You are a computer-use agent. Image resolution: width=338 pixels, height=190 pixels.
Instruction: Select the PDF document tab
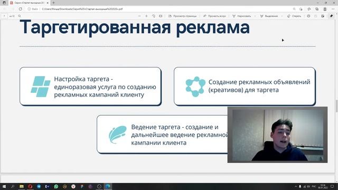tap(30, 3)
